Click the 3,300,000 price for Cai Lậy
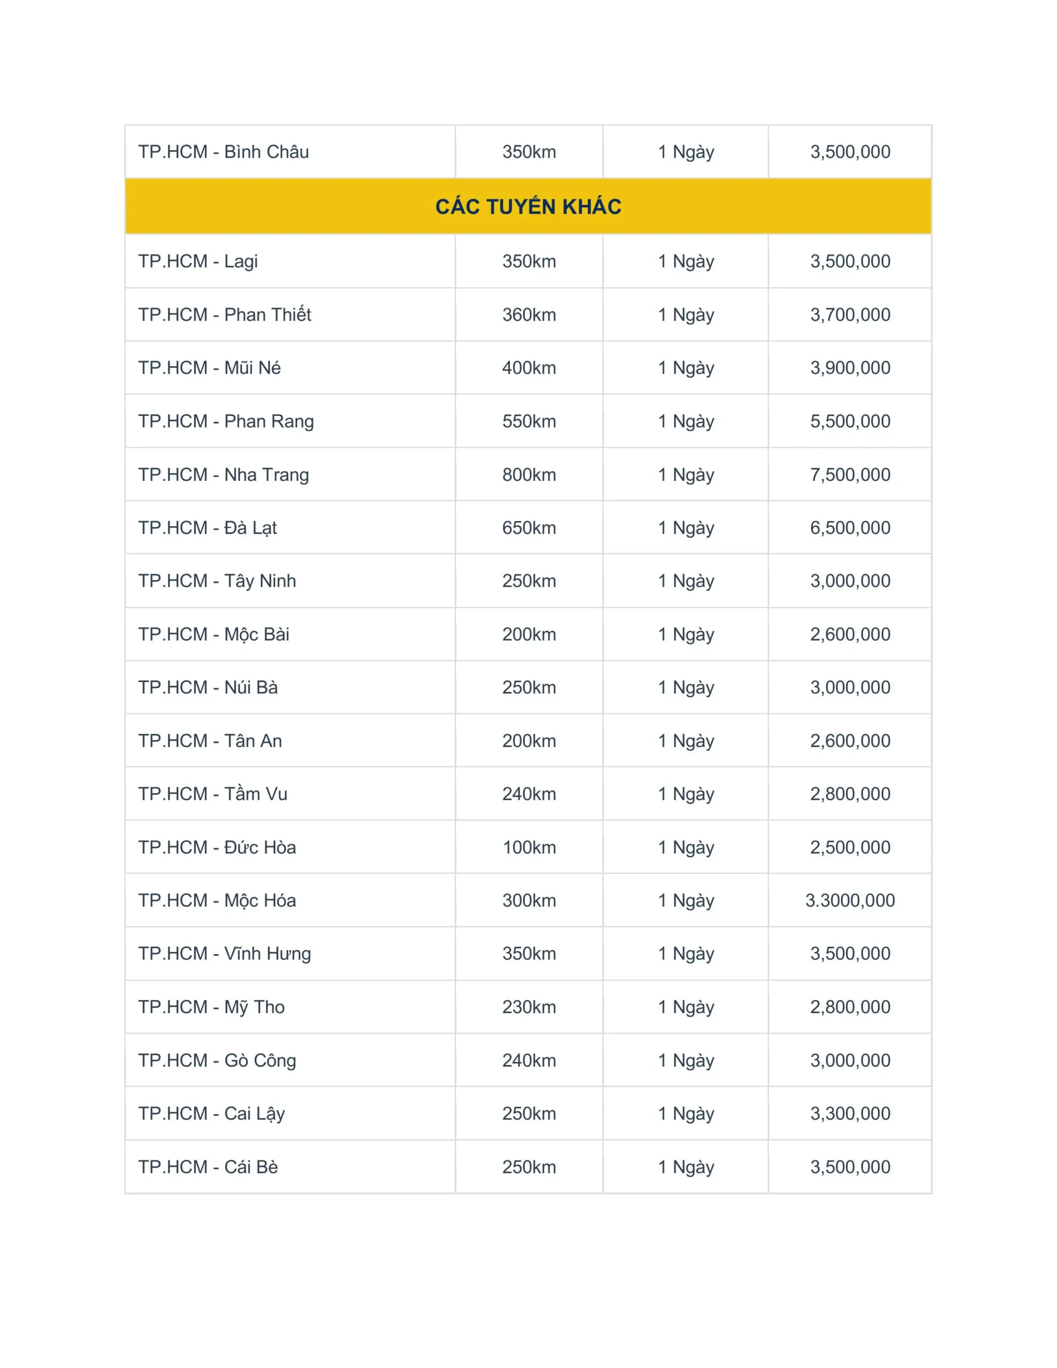Viewport: 1057px width, 1368px height. (x=850, y=1113)
